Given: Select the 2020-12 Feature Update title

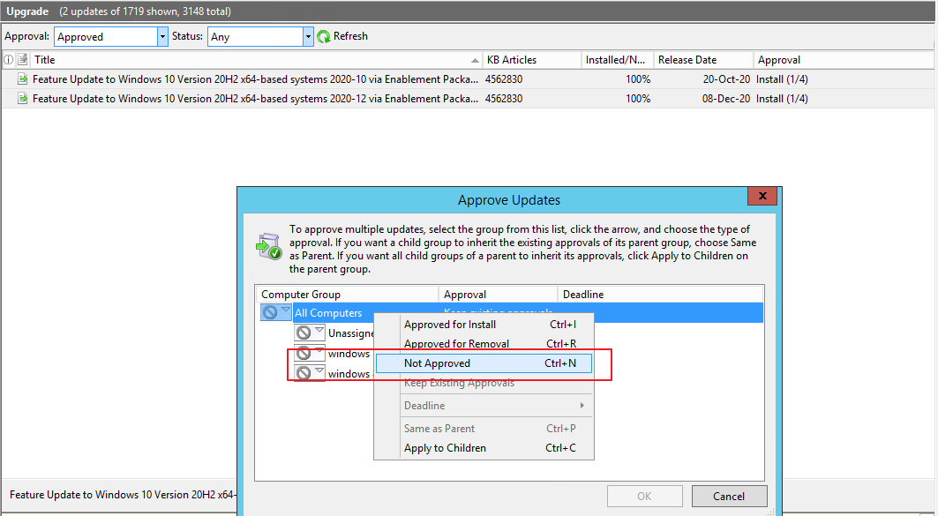Looking at the screenshot, I should 255,99.
